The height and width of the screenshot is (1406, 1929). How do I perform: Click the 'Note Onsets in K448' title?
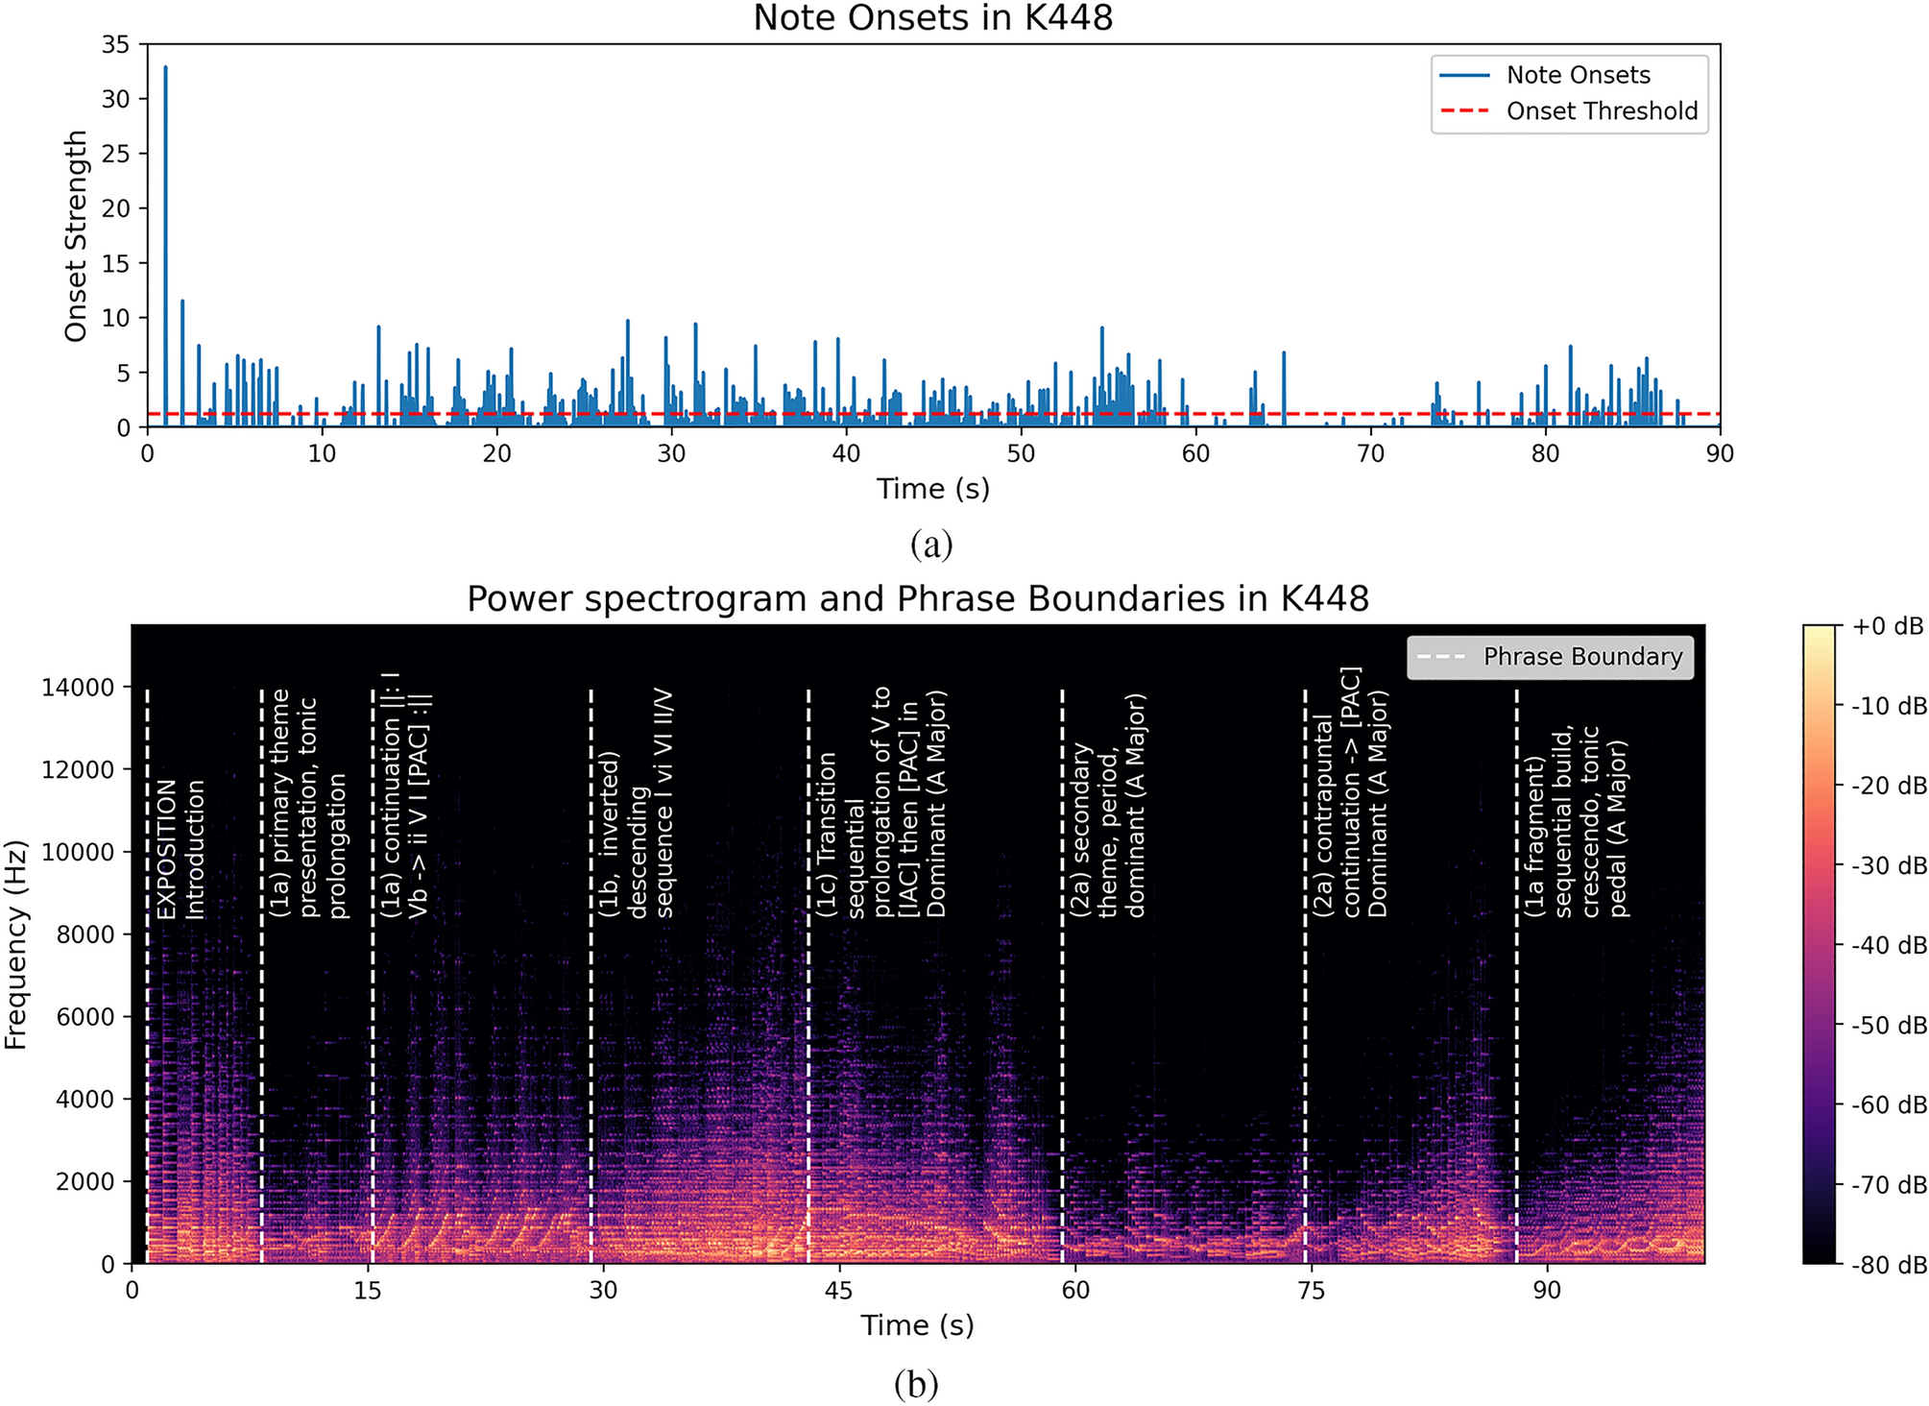(931, 18)
